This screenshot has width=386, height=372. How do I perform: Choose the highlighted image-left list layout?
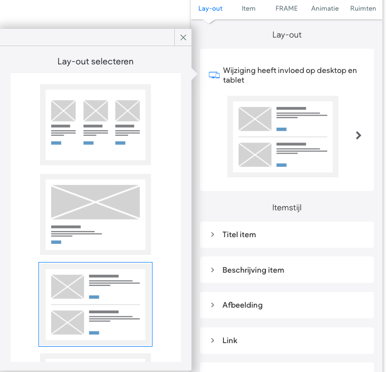pyautogui.click(x=95, y=304)
